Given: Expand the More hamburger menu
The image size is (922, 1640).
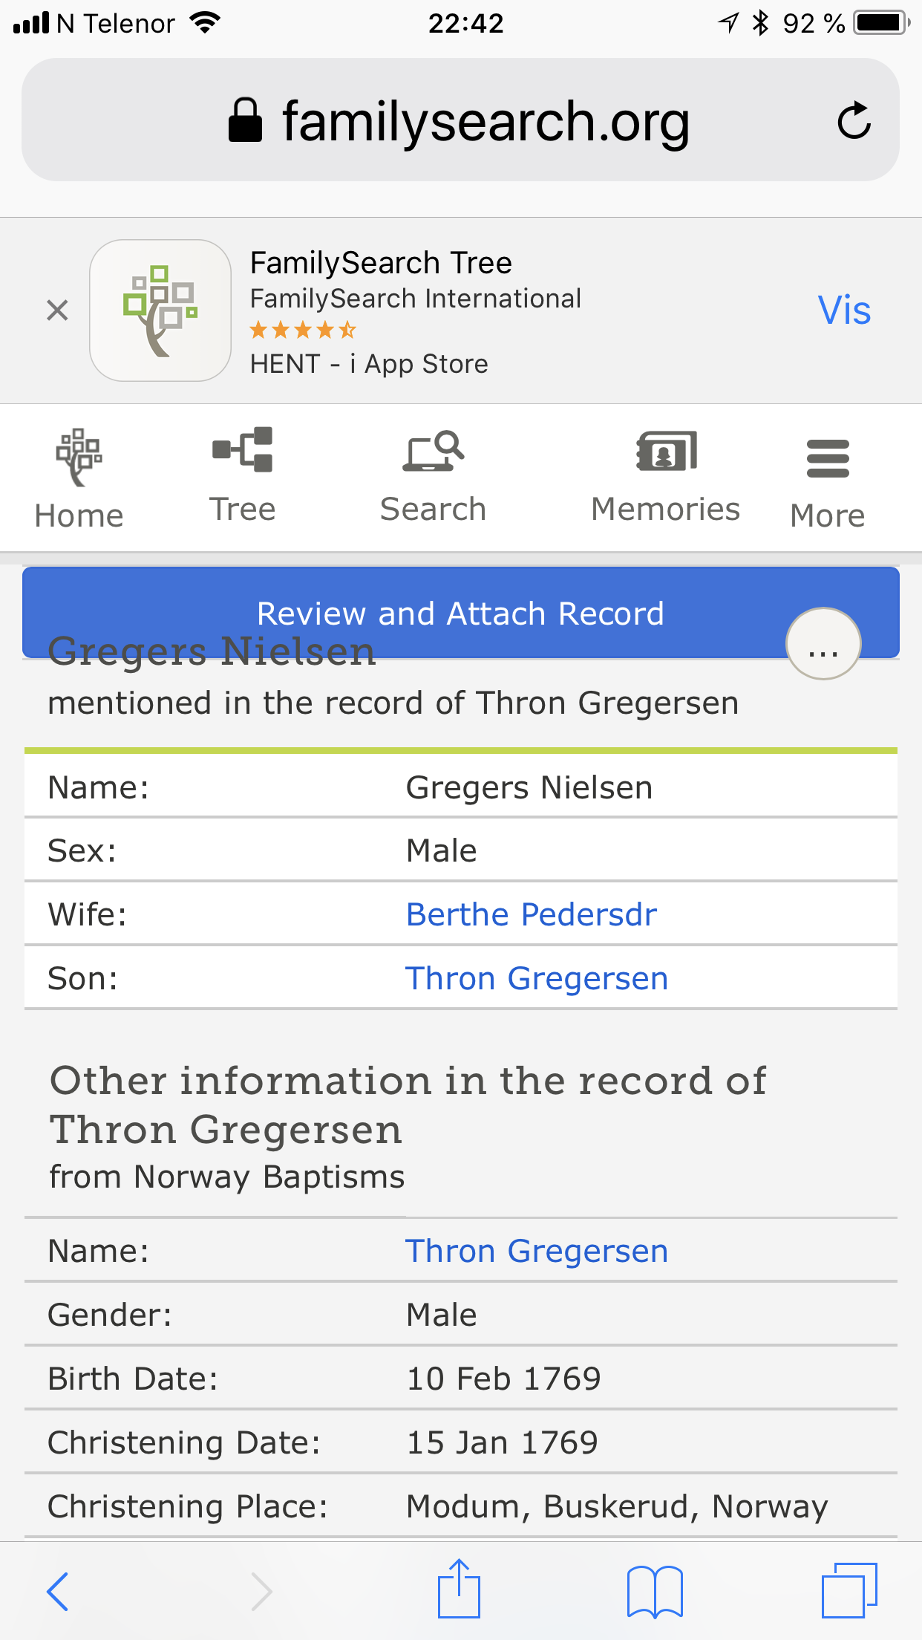Looking at the screenshot, I should click(x=828, y=483).
